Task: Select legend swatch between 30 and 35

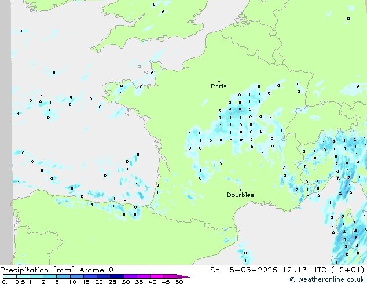Action: point(130,276)
